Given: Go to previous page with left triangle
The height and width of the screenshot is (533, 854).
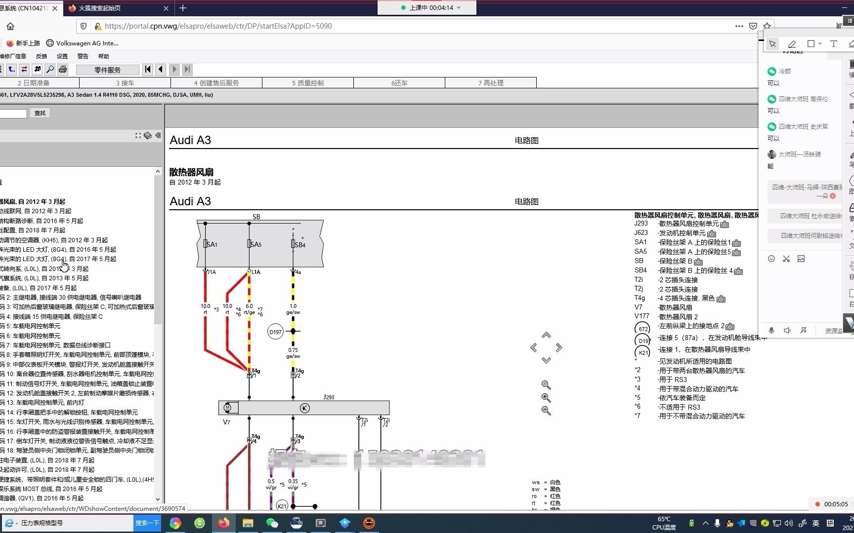Looking at the screenshot, I should [161, 70].
